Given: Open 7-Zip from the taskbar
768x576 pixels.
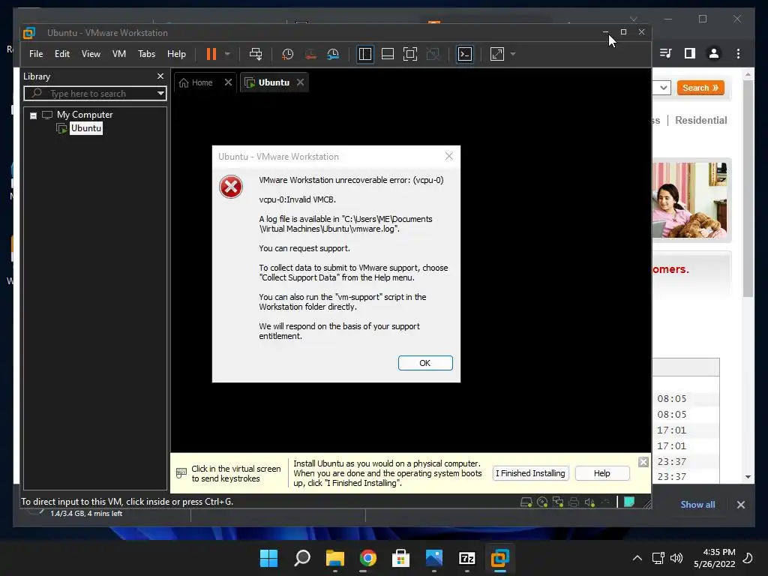Looking at the screenshot, I should (x=466, y=558).
